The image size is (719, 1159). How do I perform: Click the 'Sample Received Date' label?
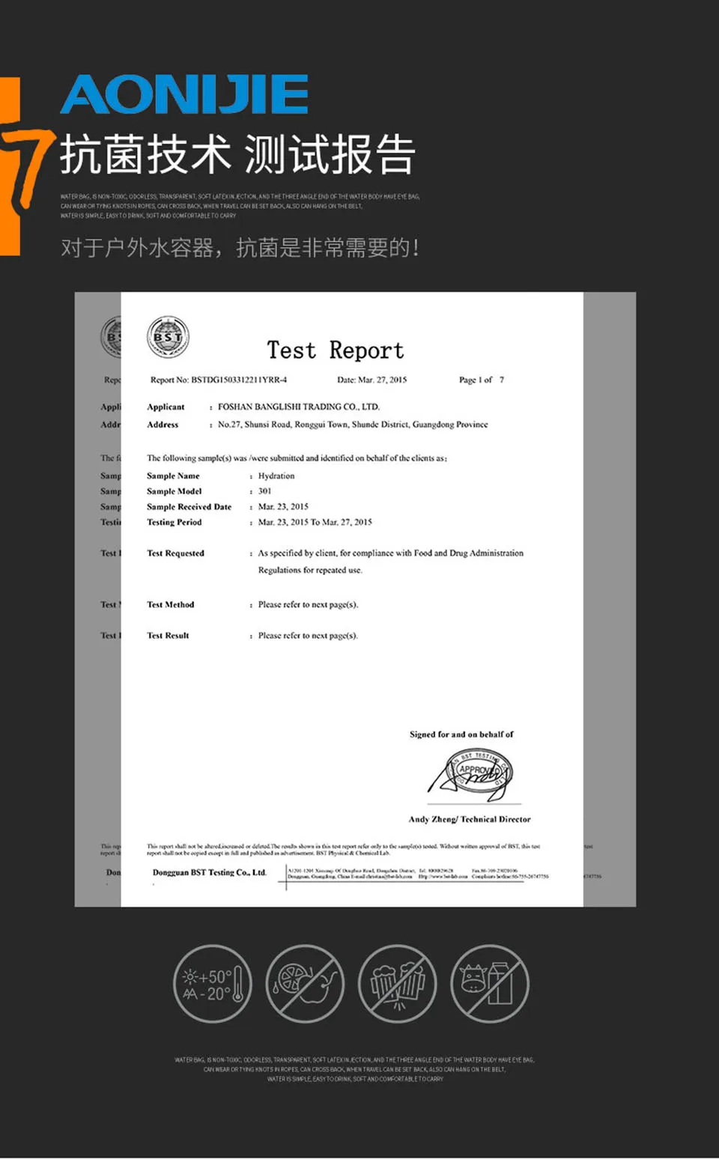[189, 507]
